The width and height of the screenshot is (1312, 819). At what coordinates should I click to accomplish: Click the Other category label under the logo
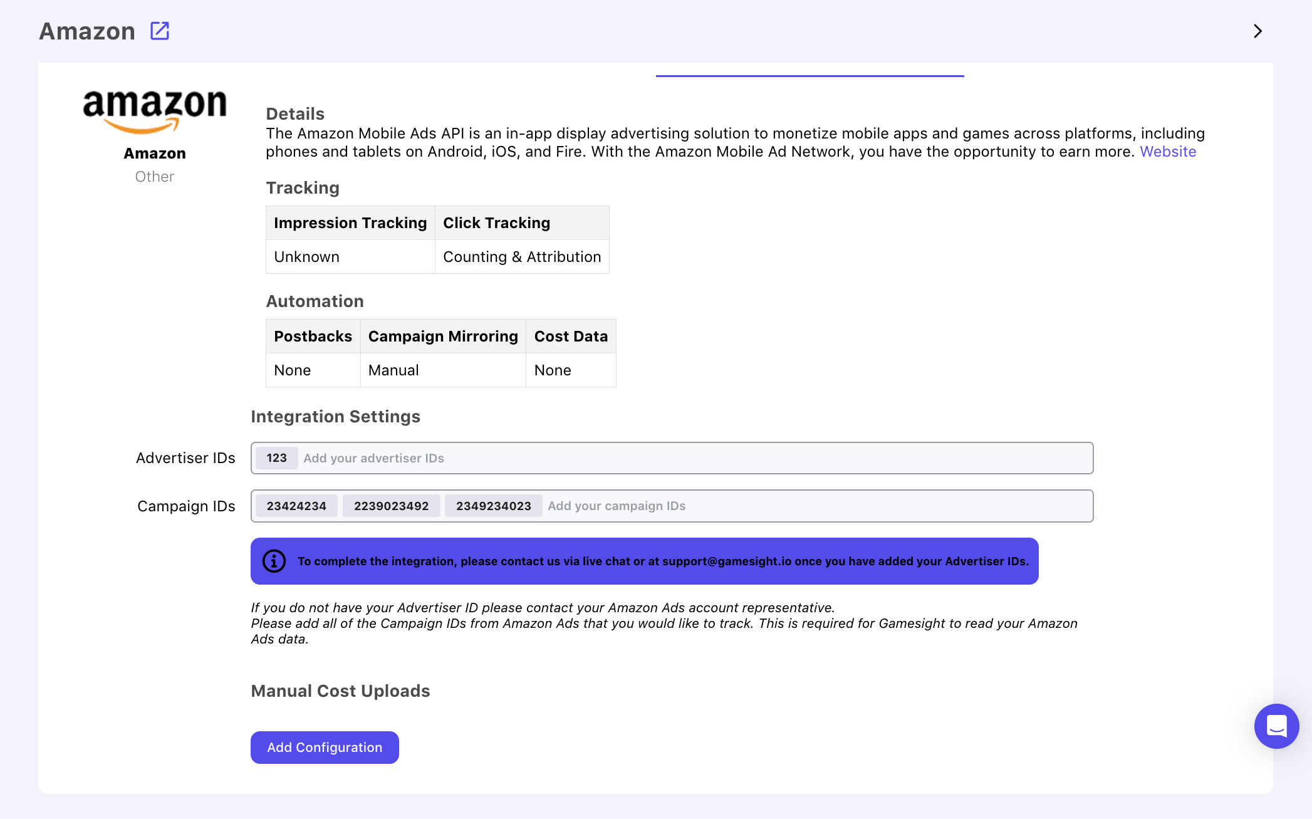pos(155,177)
